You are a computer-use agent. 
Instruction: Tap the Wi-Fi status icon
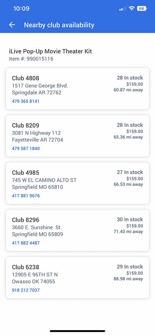pos(132,8)
